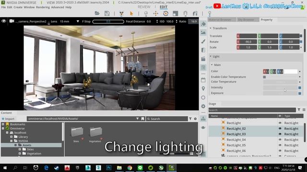Image resolution: width=307 pixels, height=172 pixels.
Task: Click the Stage search field
Action: pos(252,110)
